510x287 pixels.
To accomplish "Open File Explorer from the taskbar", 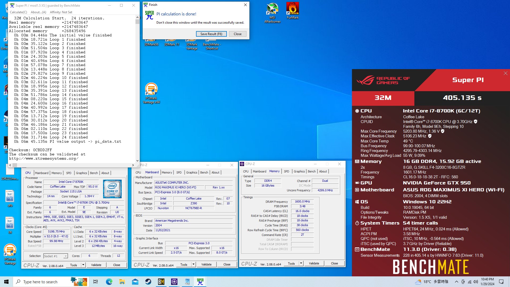I will pyautogui.click(x=122, y=282).
